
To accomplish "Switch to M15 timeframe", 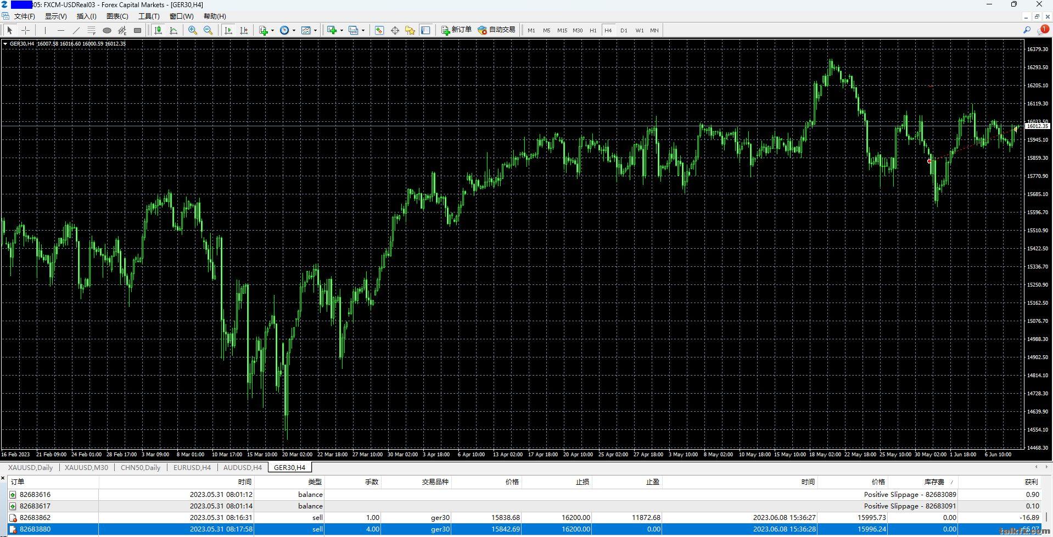I will [x=562, y=30].
